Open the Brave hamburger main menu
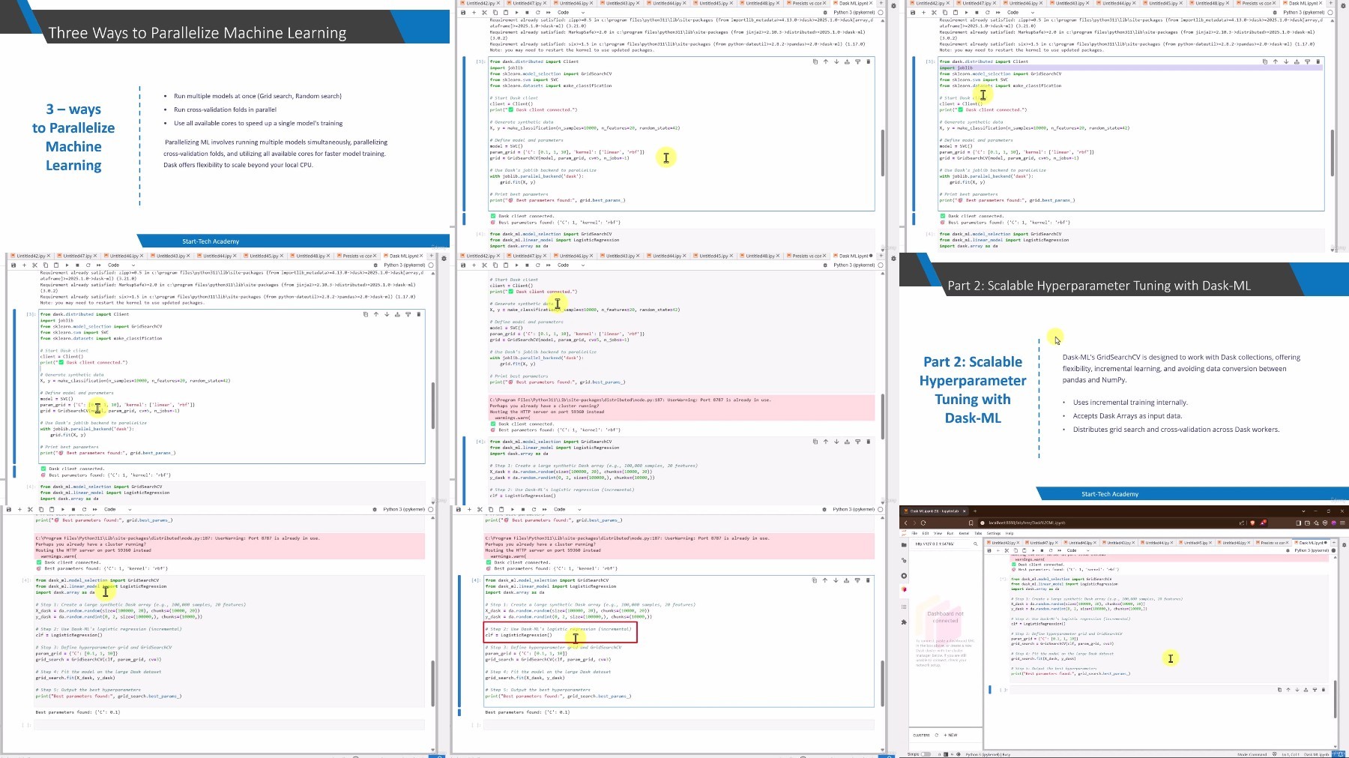This screenshot has height=758, width=1349. [x=1342, y=523]
